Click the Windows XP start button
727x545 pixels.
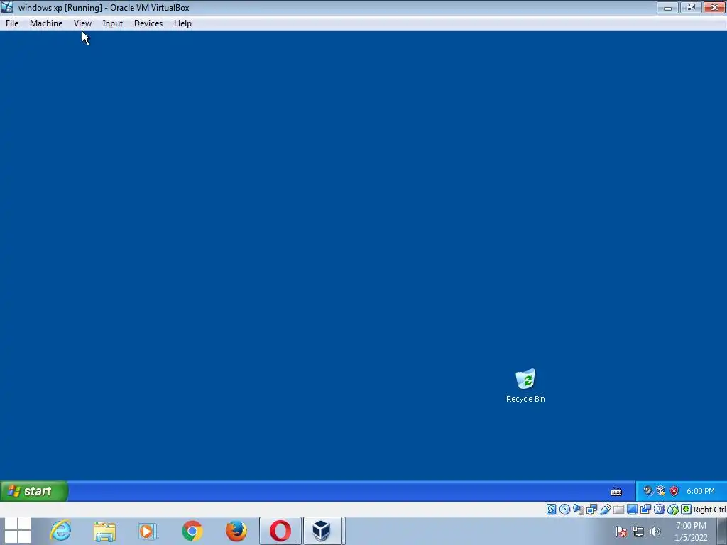[34, 491]
